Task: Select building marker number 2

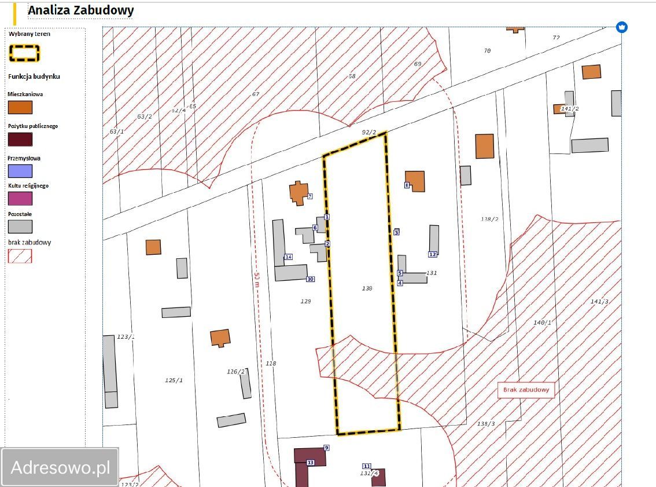Action: click(x=327, y=244)
